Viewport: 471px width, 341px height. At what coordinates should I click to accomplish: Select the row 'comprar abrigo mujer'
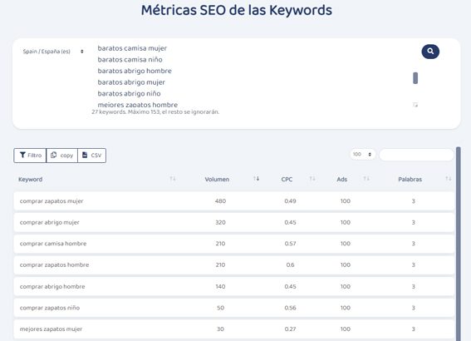(233, 222)
